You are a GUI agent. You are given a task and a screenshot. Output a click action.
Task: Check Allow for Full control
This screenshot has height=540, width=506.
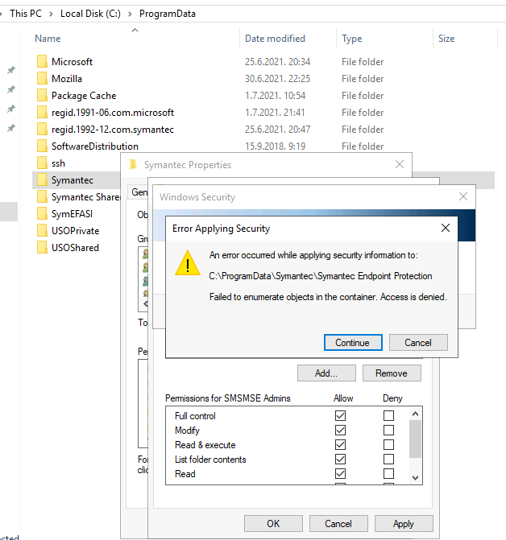click(340, 416)
